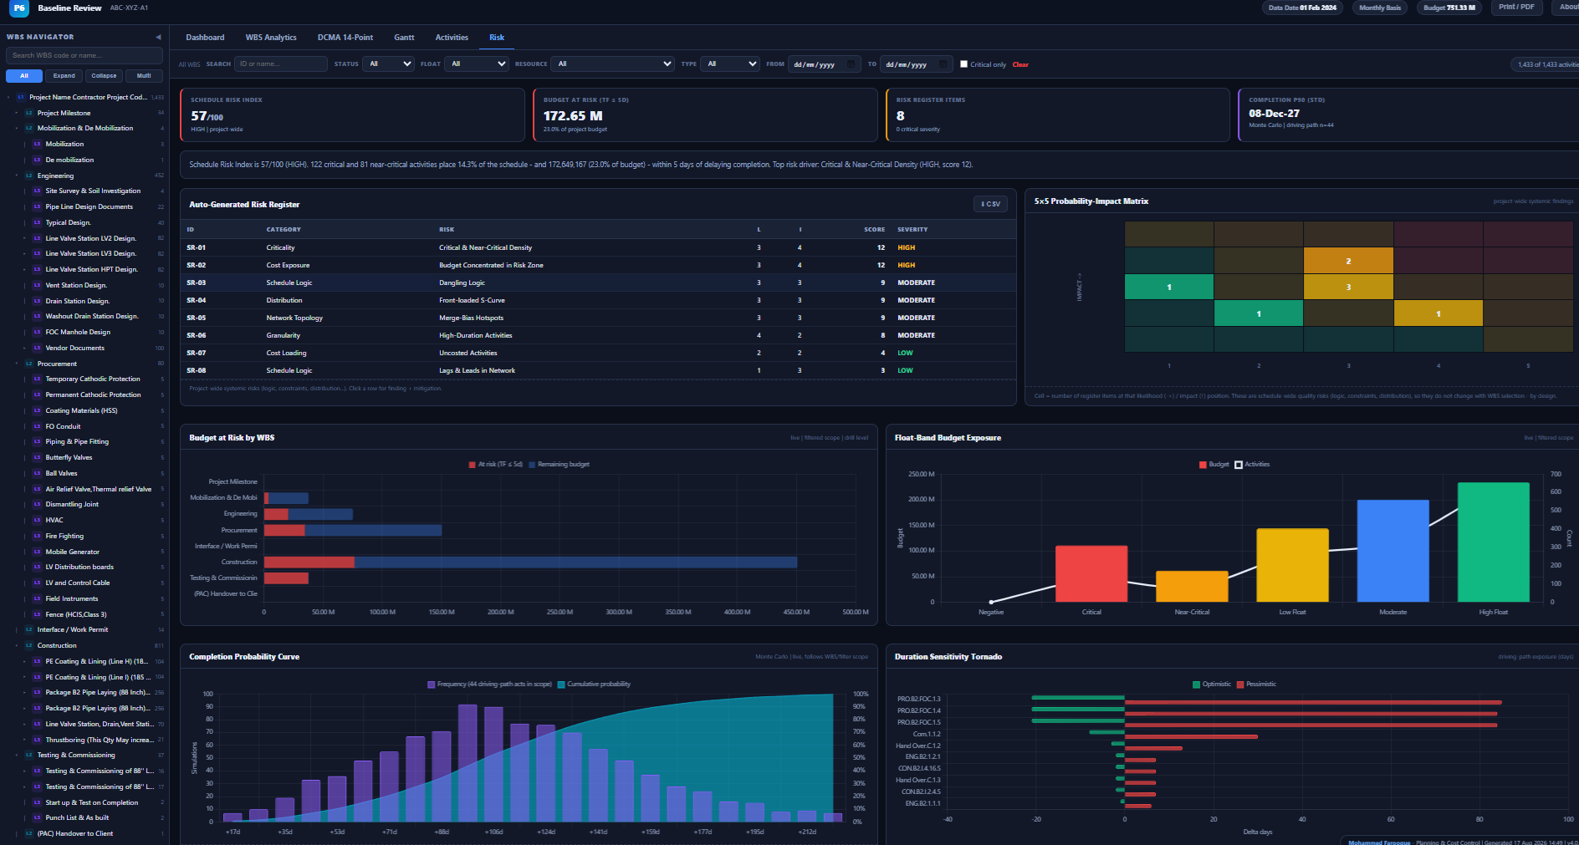The image size is (1579, 845).
Task: Toggle the Remaining budget legend series
Action: pyautogui.click(x=559, y=464)
